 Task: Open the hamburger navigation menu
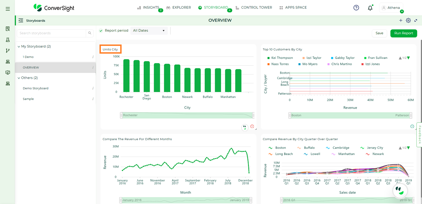point(8,9)
